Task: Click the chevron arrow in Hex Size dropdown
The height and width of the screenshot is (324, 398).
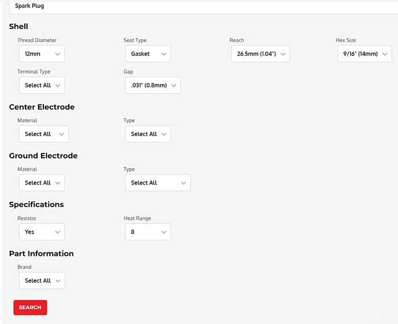Action: coord(385,54)
